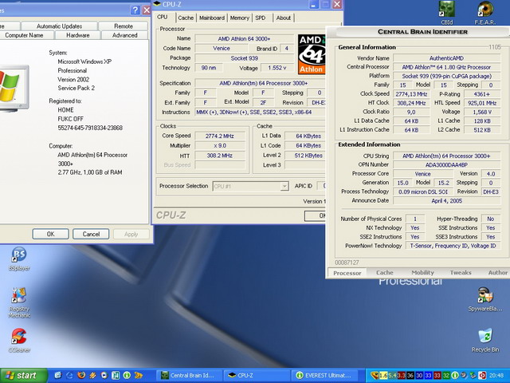This screenshot has height=383, width=510.
Task: Open the Windows Start menu
Action: (21, 375)
